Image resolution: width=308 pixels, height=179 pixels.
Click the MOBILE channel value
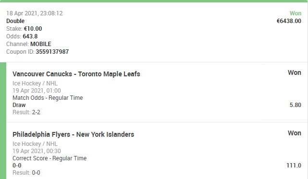(x=41, y=44)
